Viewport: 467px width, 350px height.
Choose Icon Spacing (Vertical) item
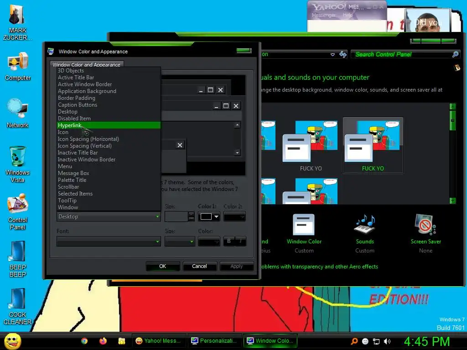coord(109,146)
